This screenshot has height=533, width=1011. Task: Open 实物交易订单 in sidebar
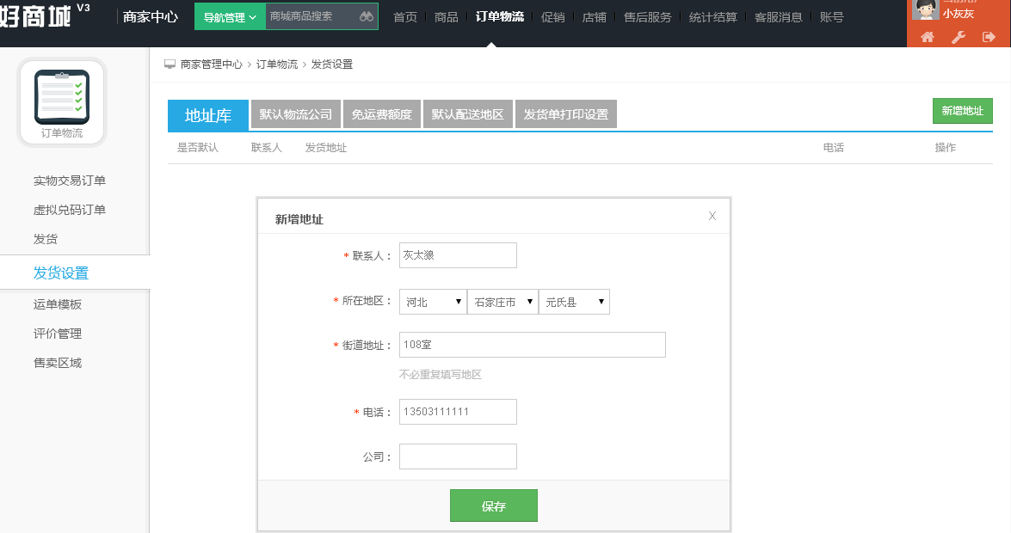click(70, 181)
